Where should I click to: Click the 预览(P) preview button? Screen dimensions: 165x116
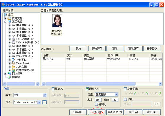[78, 112]
